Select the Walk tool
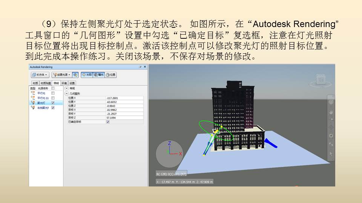The image size is (362, 203). [331, 144]
